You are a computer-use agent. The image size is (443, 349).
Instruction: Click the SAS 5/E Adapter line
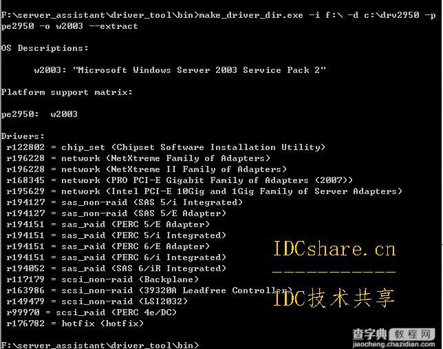(x=116, y=213)
